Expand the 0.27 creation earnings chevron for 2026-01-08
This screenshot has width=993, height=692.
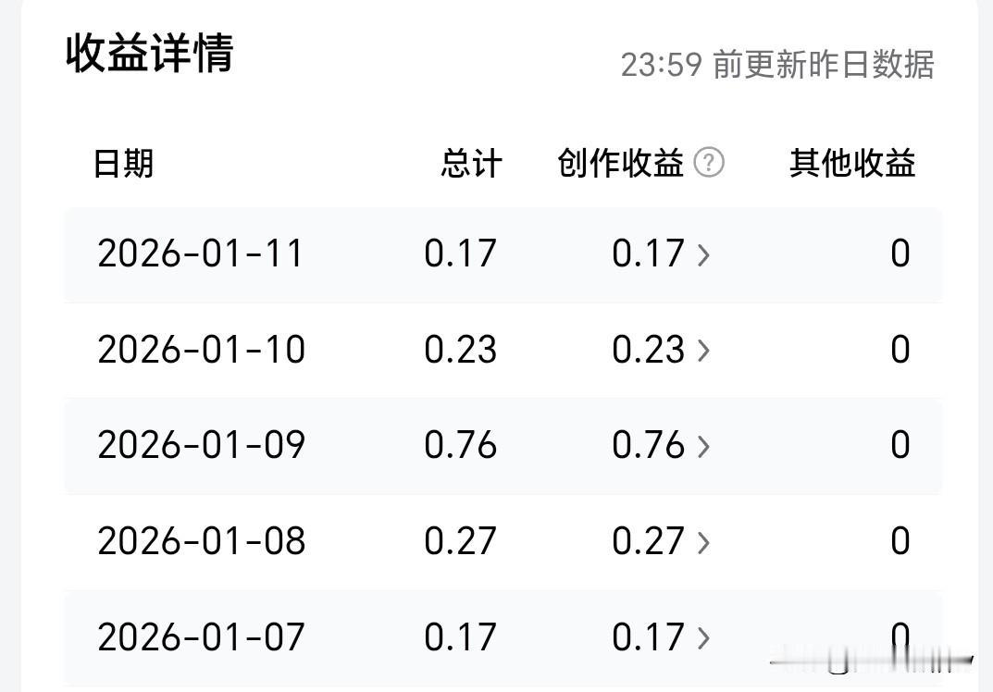coord(703,542)
